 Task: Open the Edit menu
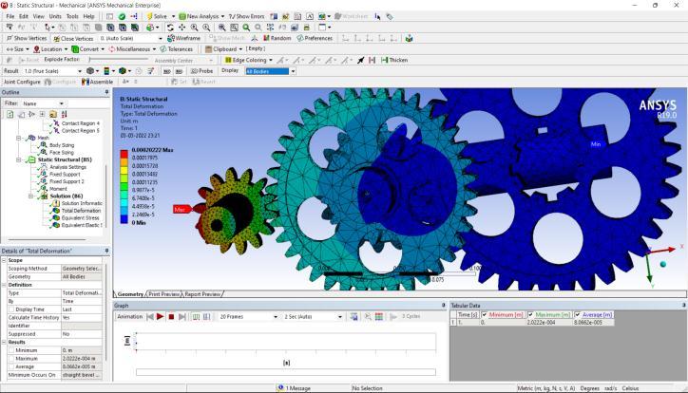(x=24, y=16)
